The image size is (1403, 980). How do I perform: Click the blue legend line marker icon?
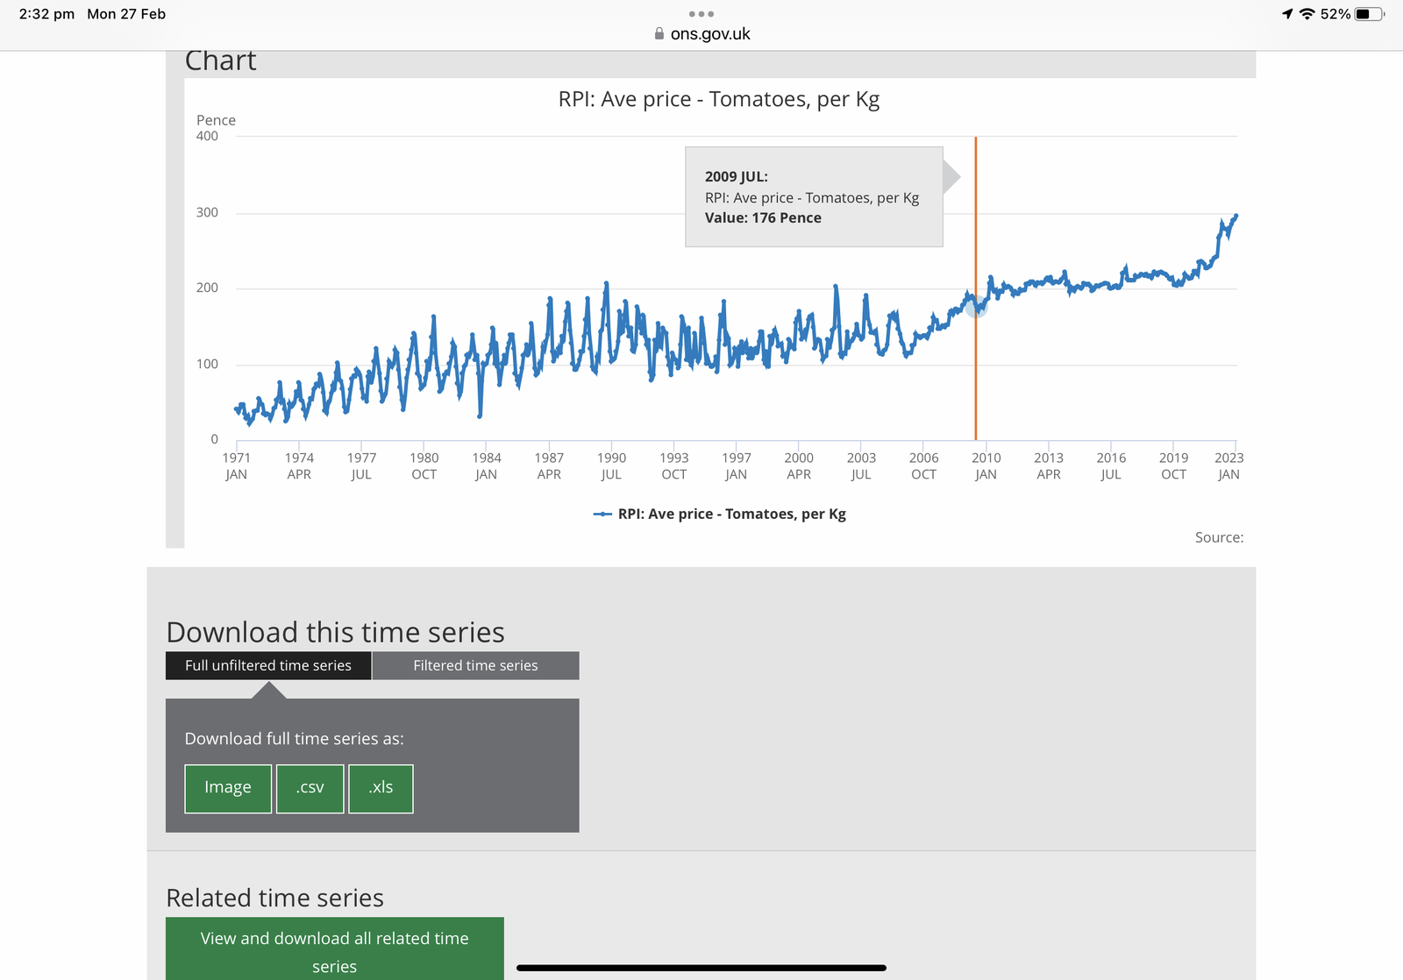602,515
